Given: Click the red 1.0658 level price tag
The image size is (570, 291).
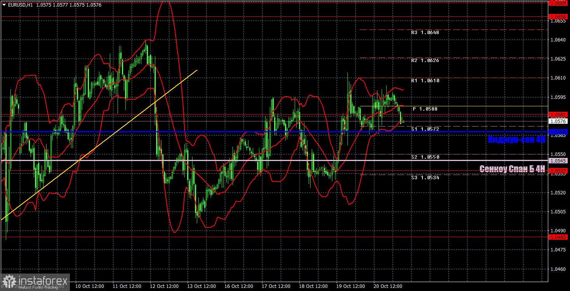Looking at the screenshot, I should (x=558, y=17).
